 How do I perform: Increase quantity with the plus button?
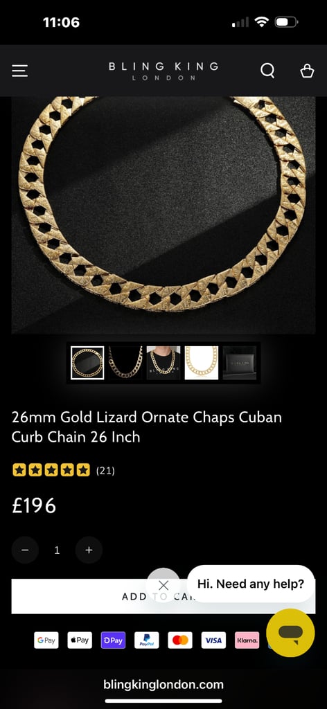89,550
